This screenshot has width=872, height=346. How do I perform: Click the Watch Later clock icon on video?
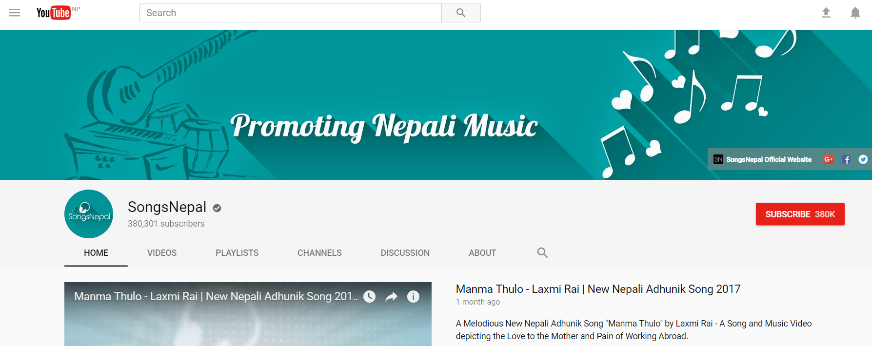pyautogui.click(x=370, y=296)
